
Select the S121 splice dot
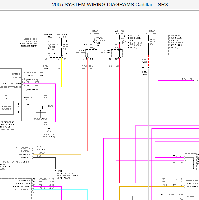49,106
